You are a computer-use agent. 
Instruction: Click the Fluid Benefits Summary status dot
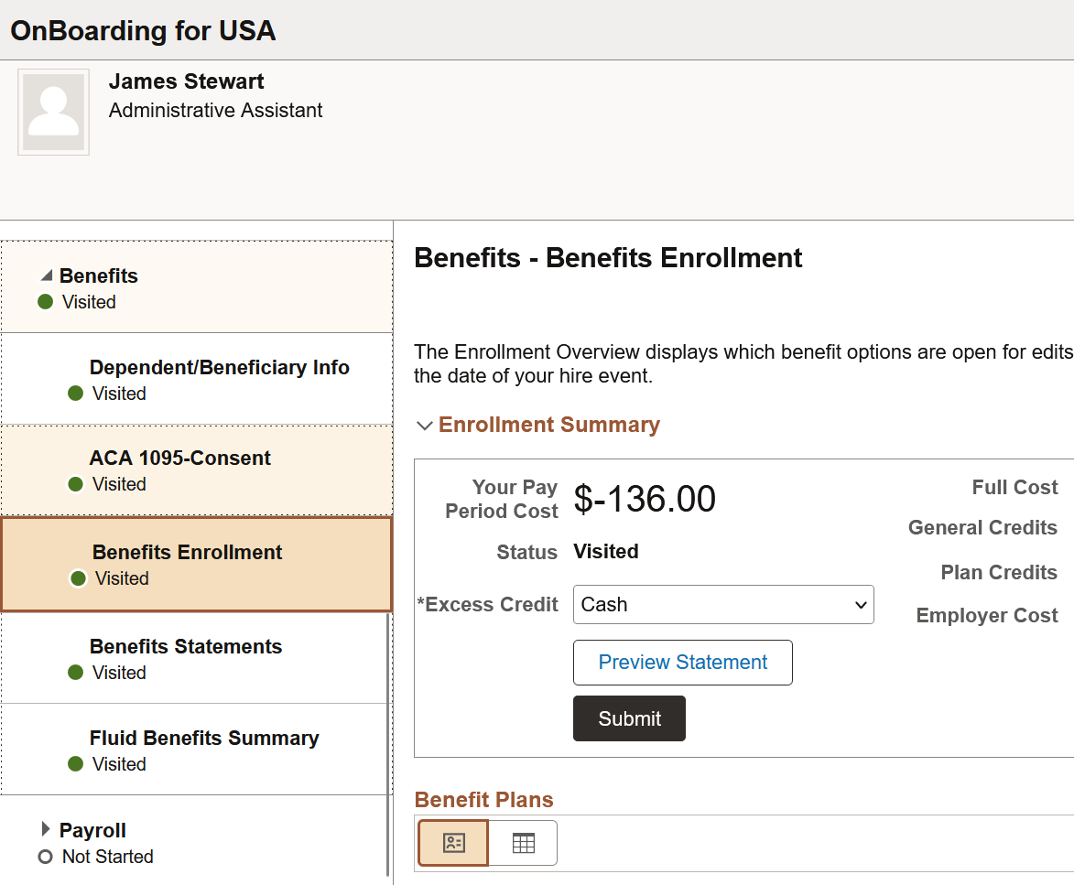(x=76, y=764)
